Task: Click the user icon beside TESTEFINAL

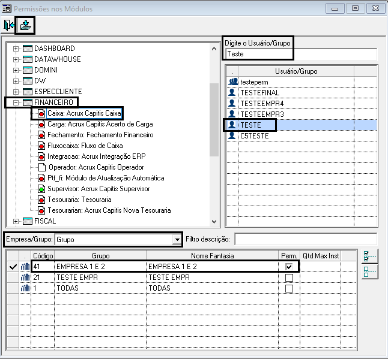Action: pos(232,92)
